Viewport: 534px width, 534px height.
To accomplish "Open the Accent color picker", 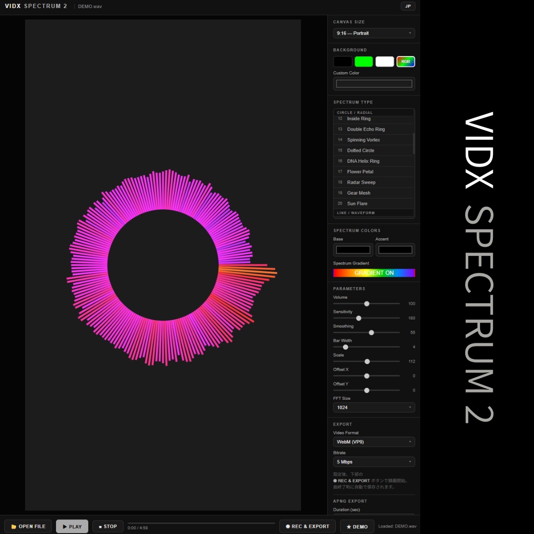I will tap(395, 249).
